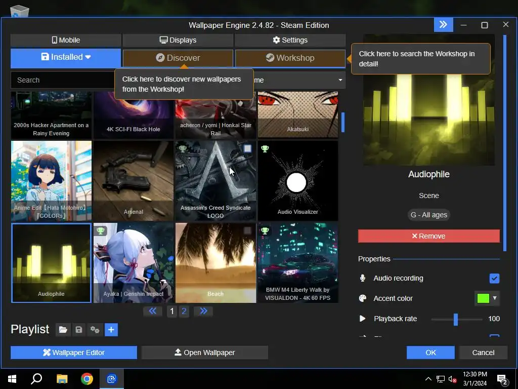Save playlist with floppy disk icon
The height and width of the screenshot is (389, 518).
78,330
